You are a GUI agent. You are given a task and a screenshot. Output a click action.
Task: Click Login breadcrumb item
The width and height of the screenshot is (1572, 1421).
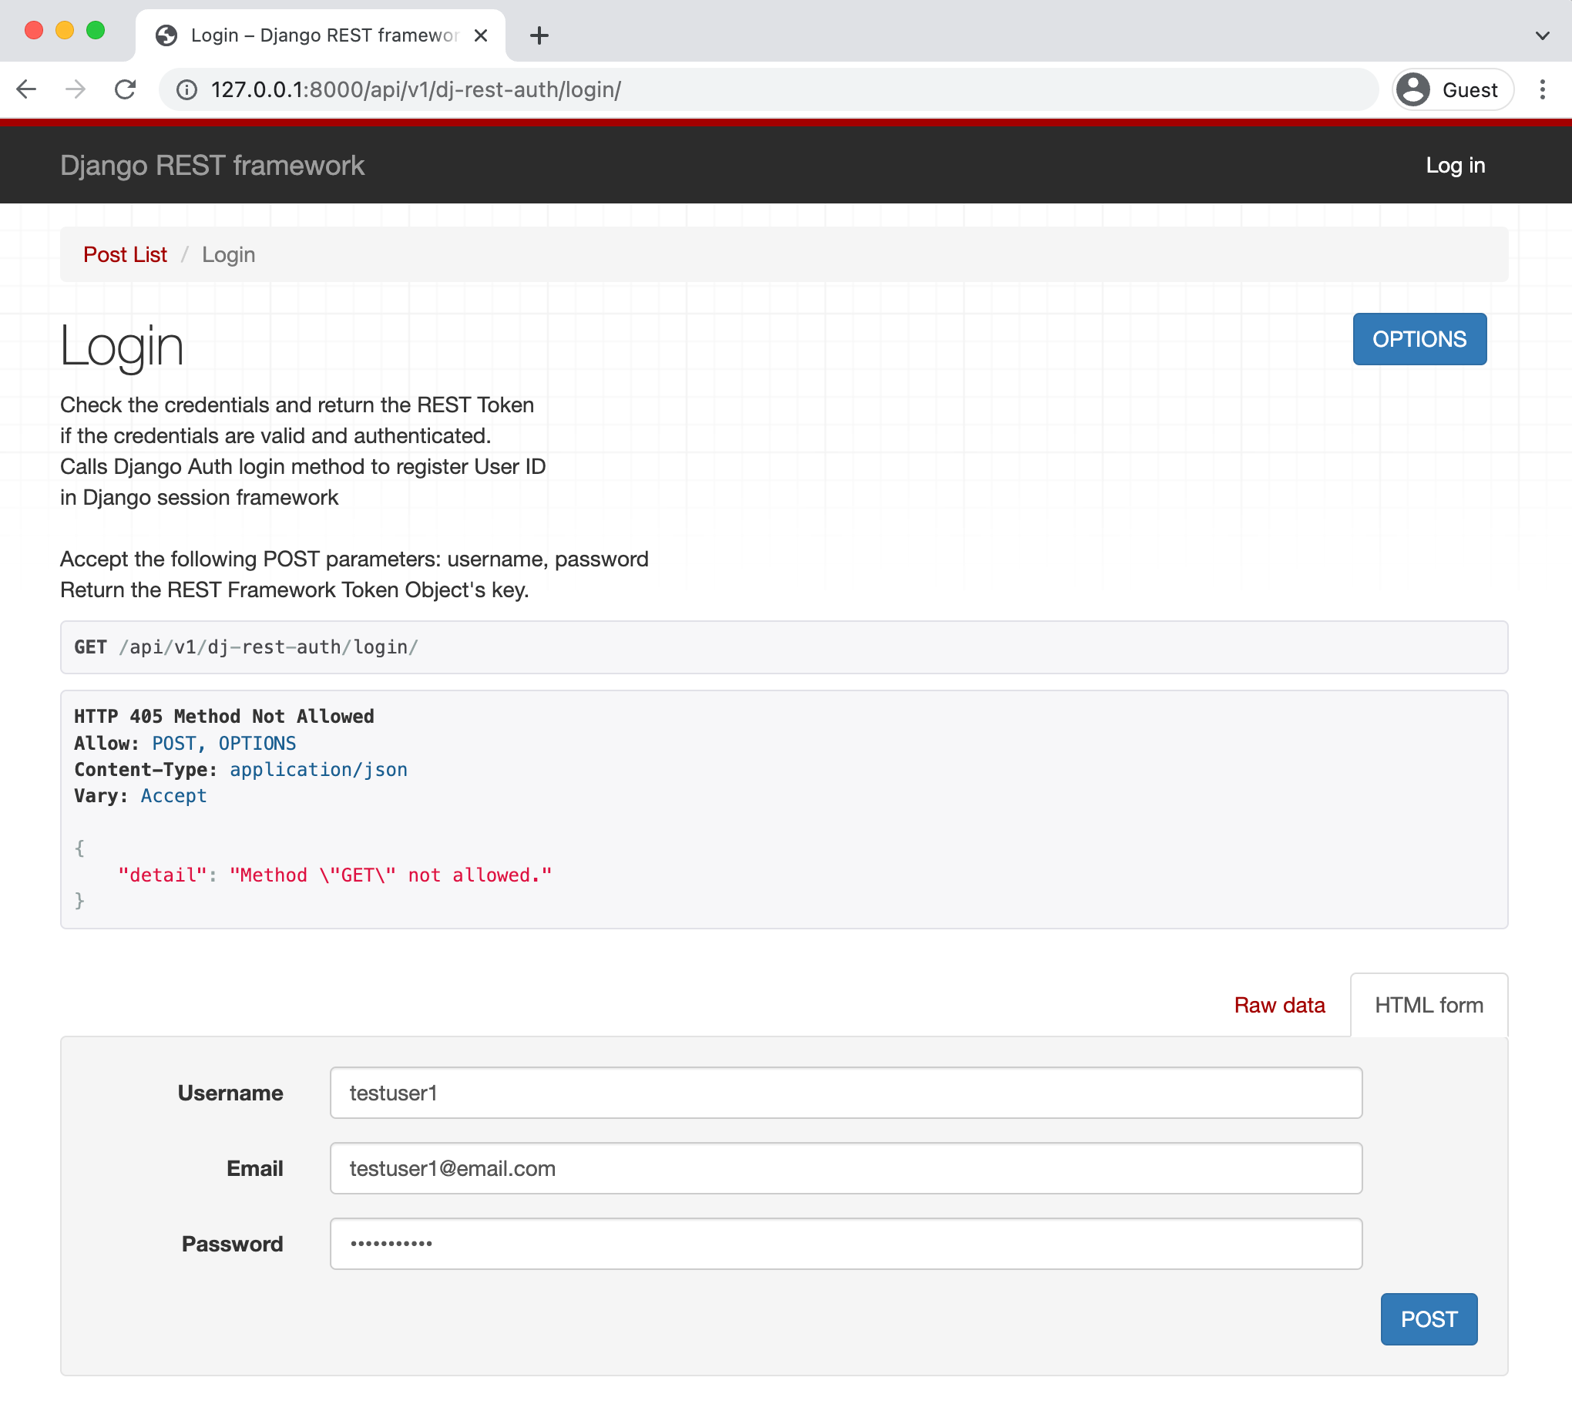228,254
